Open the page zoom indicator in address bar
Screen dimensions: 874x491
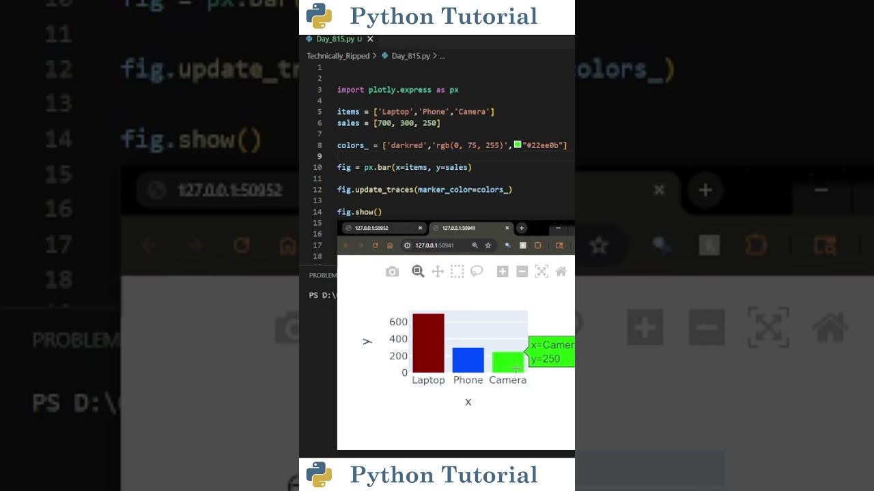pyautogui.click(x=475, y=245)
